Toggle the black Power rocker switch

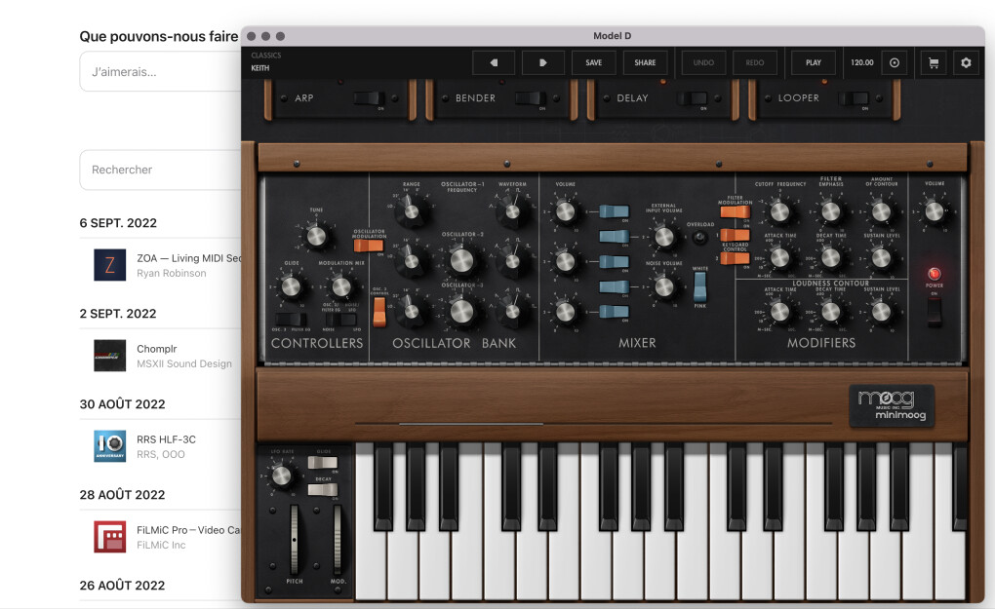(935, 312)
